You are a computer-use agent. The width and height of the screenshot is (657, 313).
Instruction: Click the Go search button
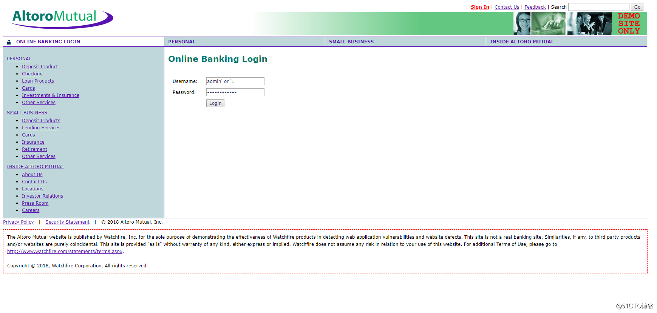coord(637,7)
